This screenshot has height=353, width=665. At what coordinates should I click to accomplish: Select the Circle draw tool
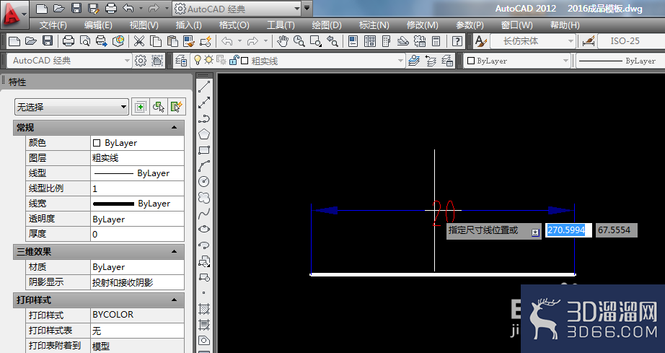(x=204, y=182)
